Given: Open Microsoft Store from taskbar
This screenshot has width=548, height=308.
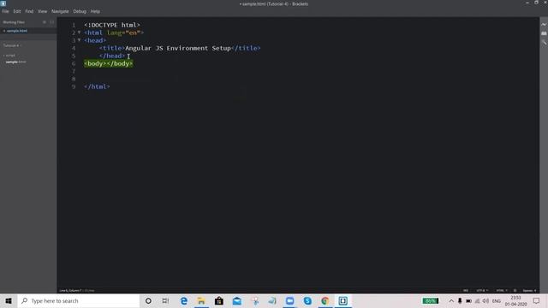Looking at the screenshot, I should click(x=219, y=300).
